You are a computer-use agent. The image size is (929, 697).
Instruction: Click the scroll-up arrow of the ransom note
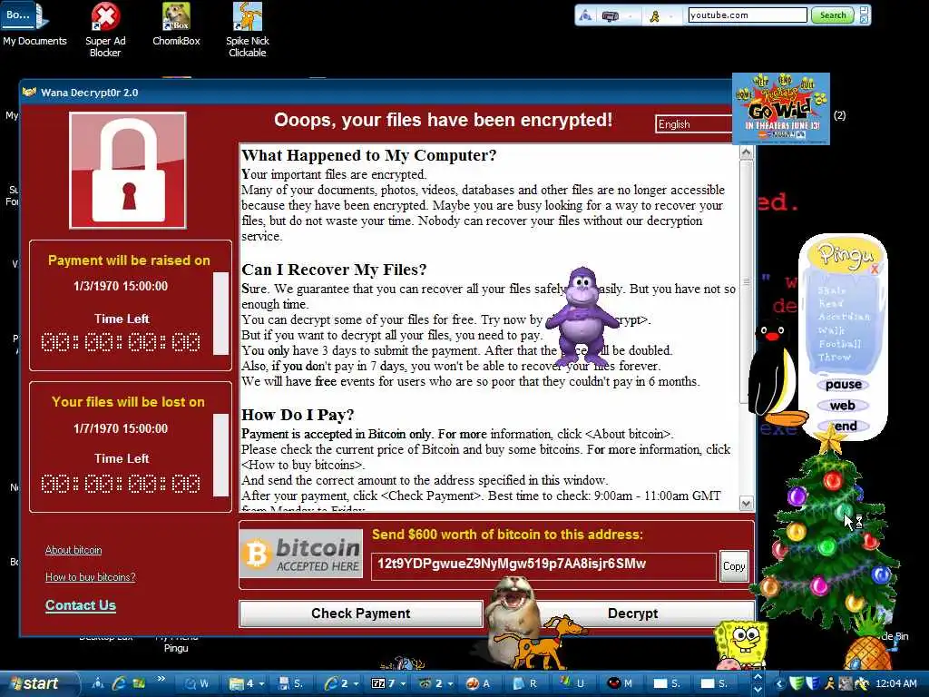coord(747,152)
